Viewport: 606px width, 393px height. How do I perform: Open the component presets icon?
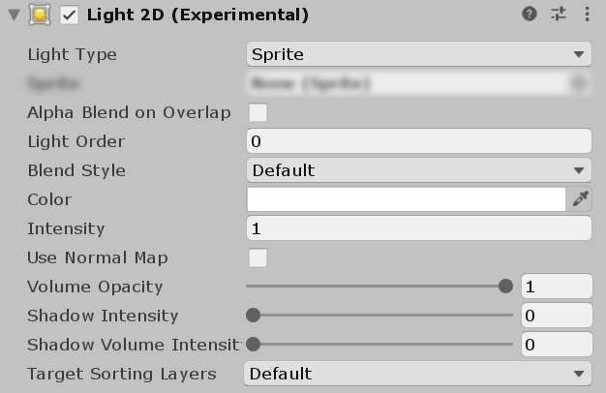click(558, 15)
